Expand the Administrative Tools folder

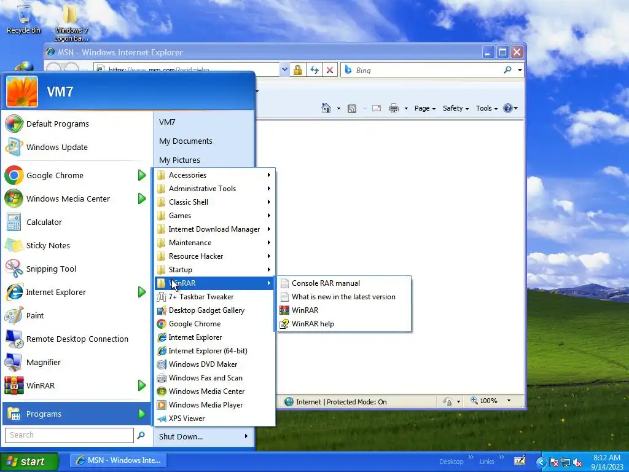click(214, 189)
